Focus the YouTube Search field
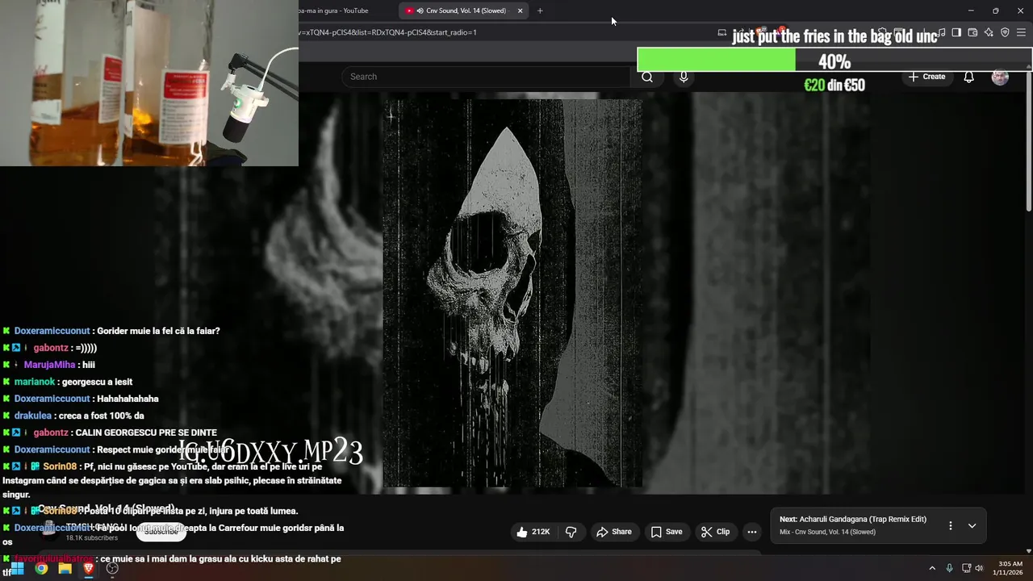Screen dimensions: 1033x581 pyautogui.click(x=486, y=77)
